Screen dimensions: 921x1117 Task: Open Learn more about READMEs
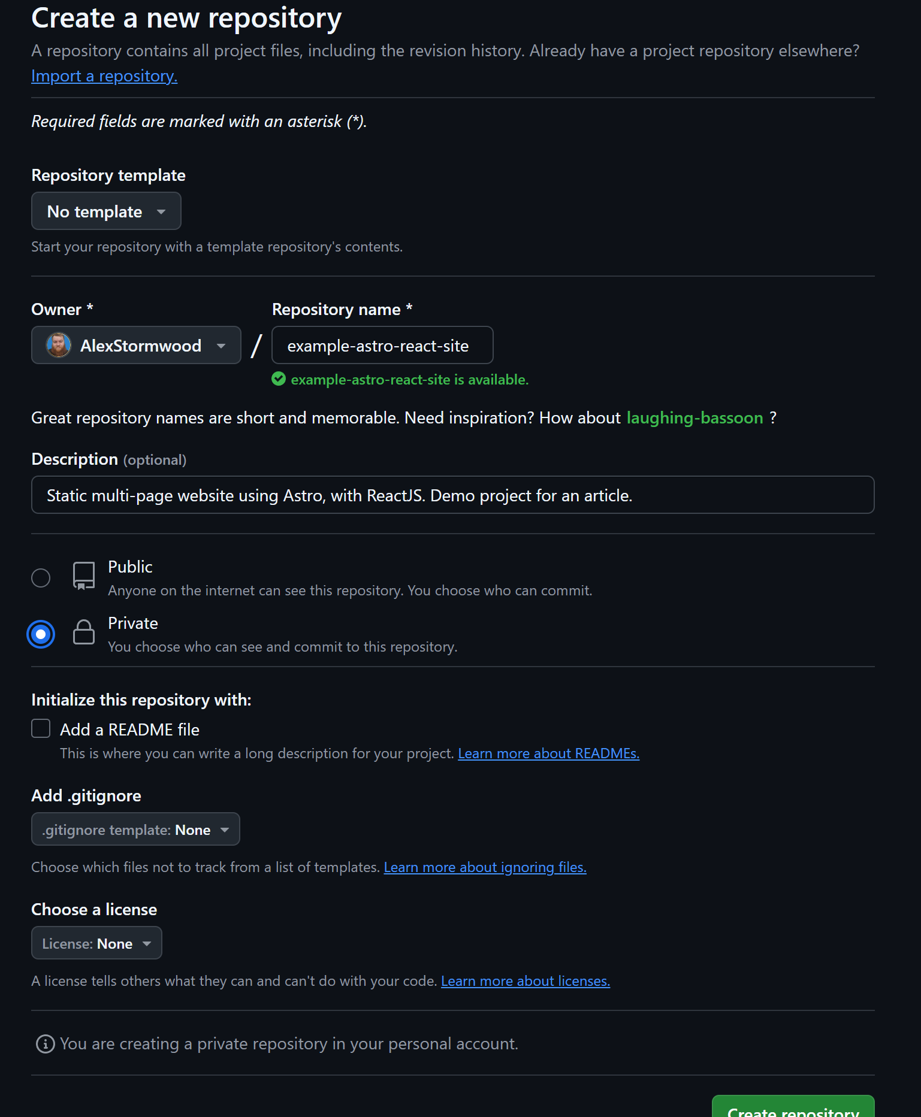coord(548,753)
